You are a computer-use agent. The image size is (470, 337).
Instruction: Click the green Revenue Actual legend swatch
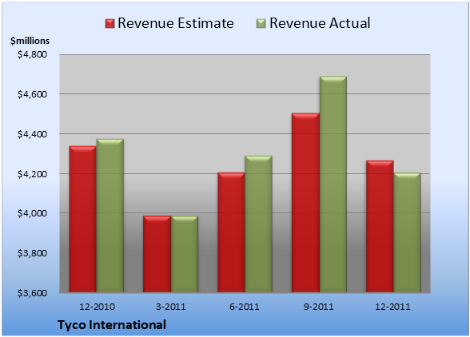pyautogui.click(x=261, y=24)
